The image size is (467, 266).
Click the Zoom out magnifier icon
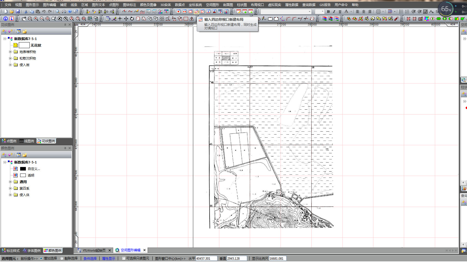(42, 19)
